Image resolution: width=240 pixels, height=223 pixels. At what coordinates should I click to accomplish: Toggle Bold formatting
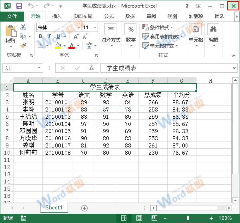pyautogui.click(x=40, y=36)
